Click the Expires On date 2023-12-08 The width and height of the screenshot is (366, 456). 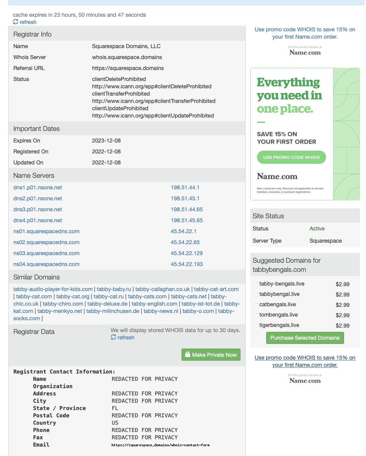coord(106,141)
